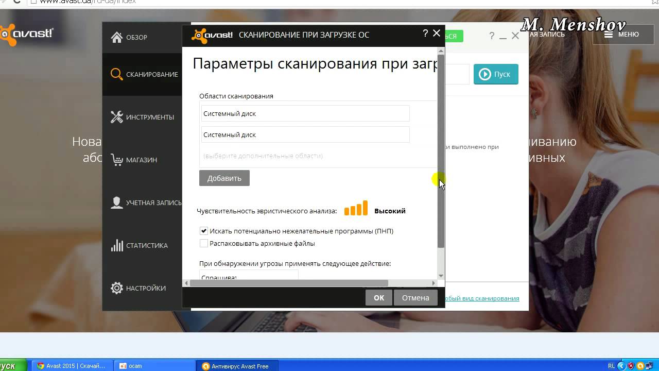Close the boot-scan settings dialog
This screenshot has height=371, width=659.
pyautogui.click(x=437, y=33)
